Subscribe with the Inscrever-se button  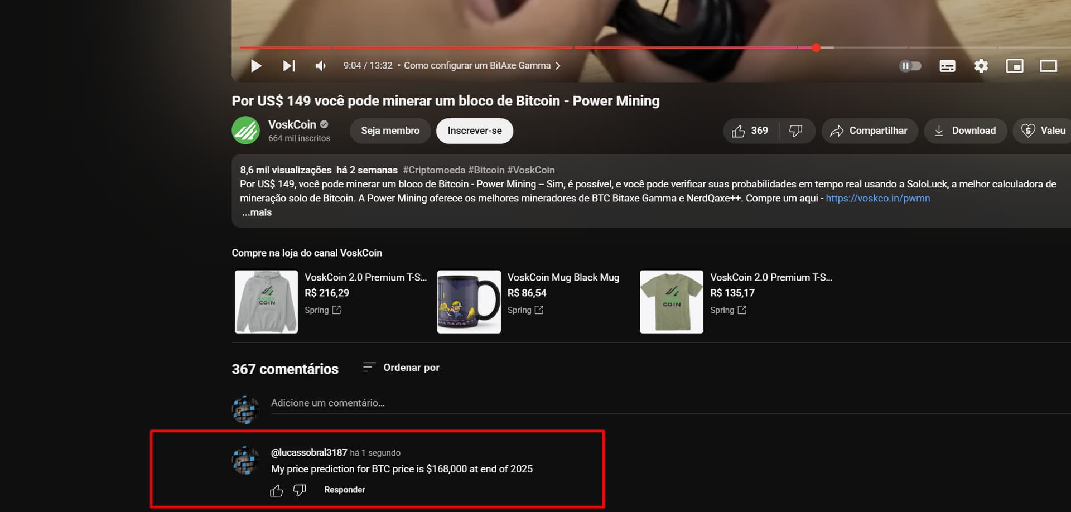point(475,131)
